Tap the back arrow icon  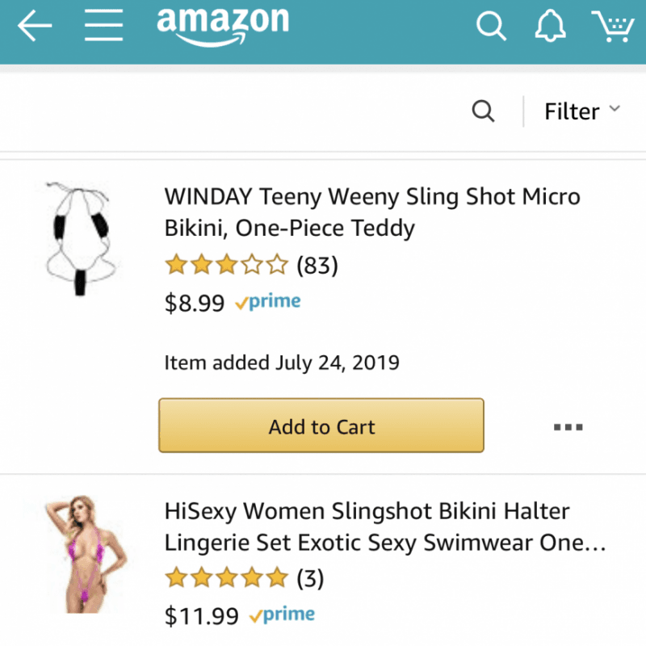35,27
